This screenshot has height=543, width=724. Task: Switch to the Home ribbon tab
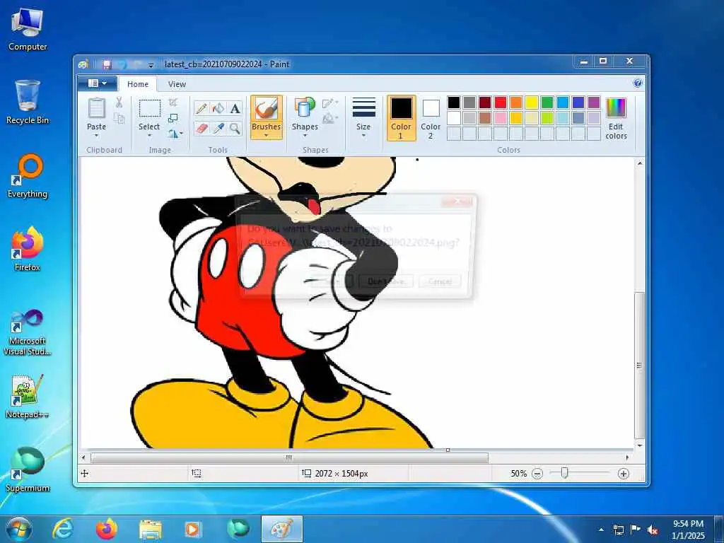138,84
